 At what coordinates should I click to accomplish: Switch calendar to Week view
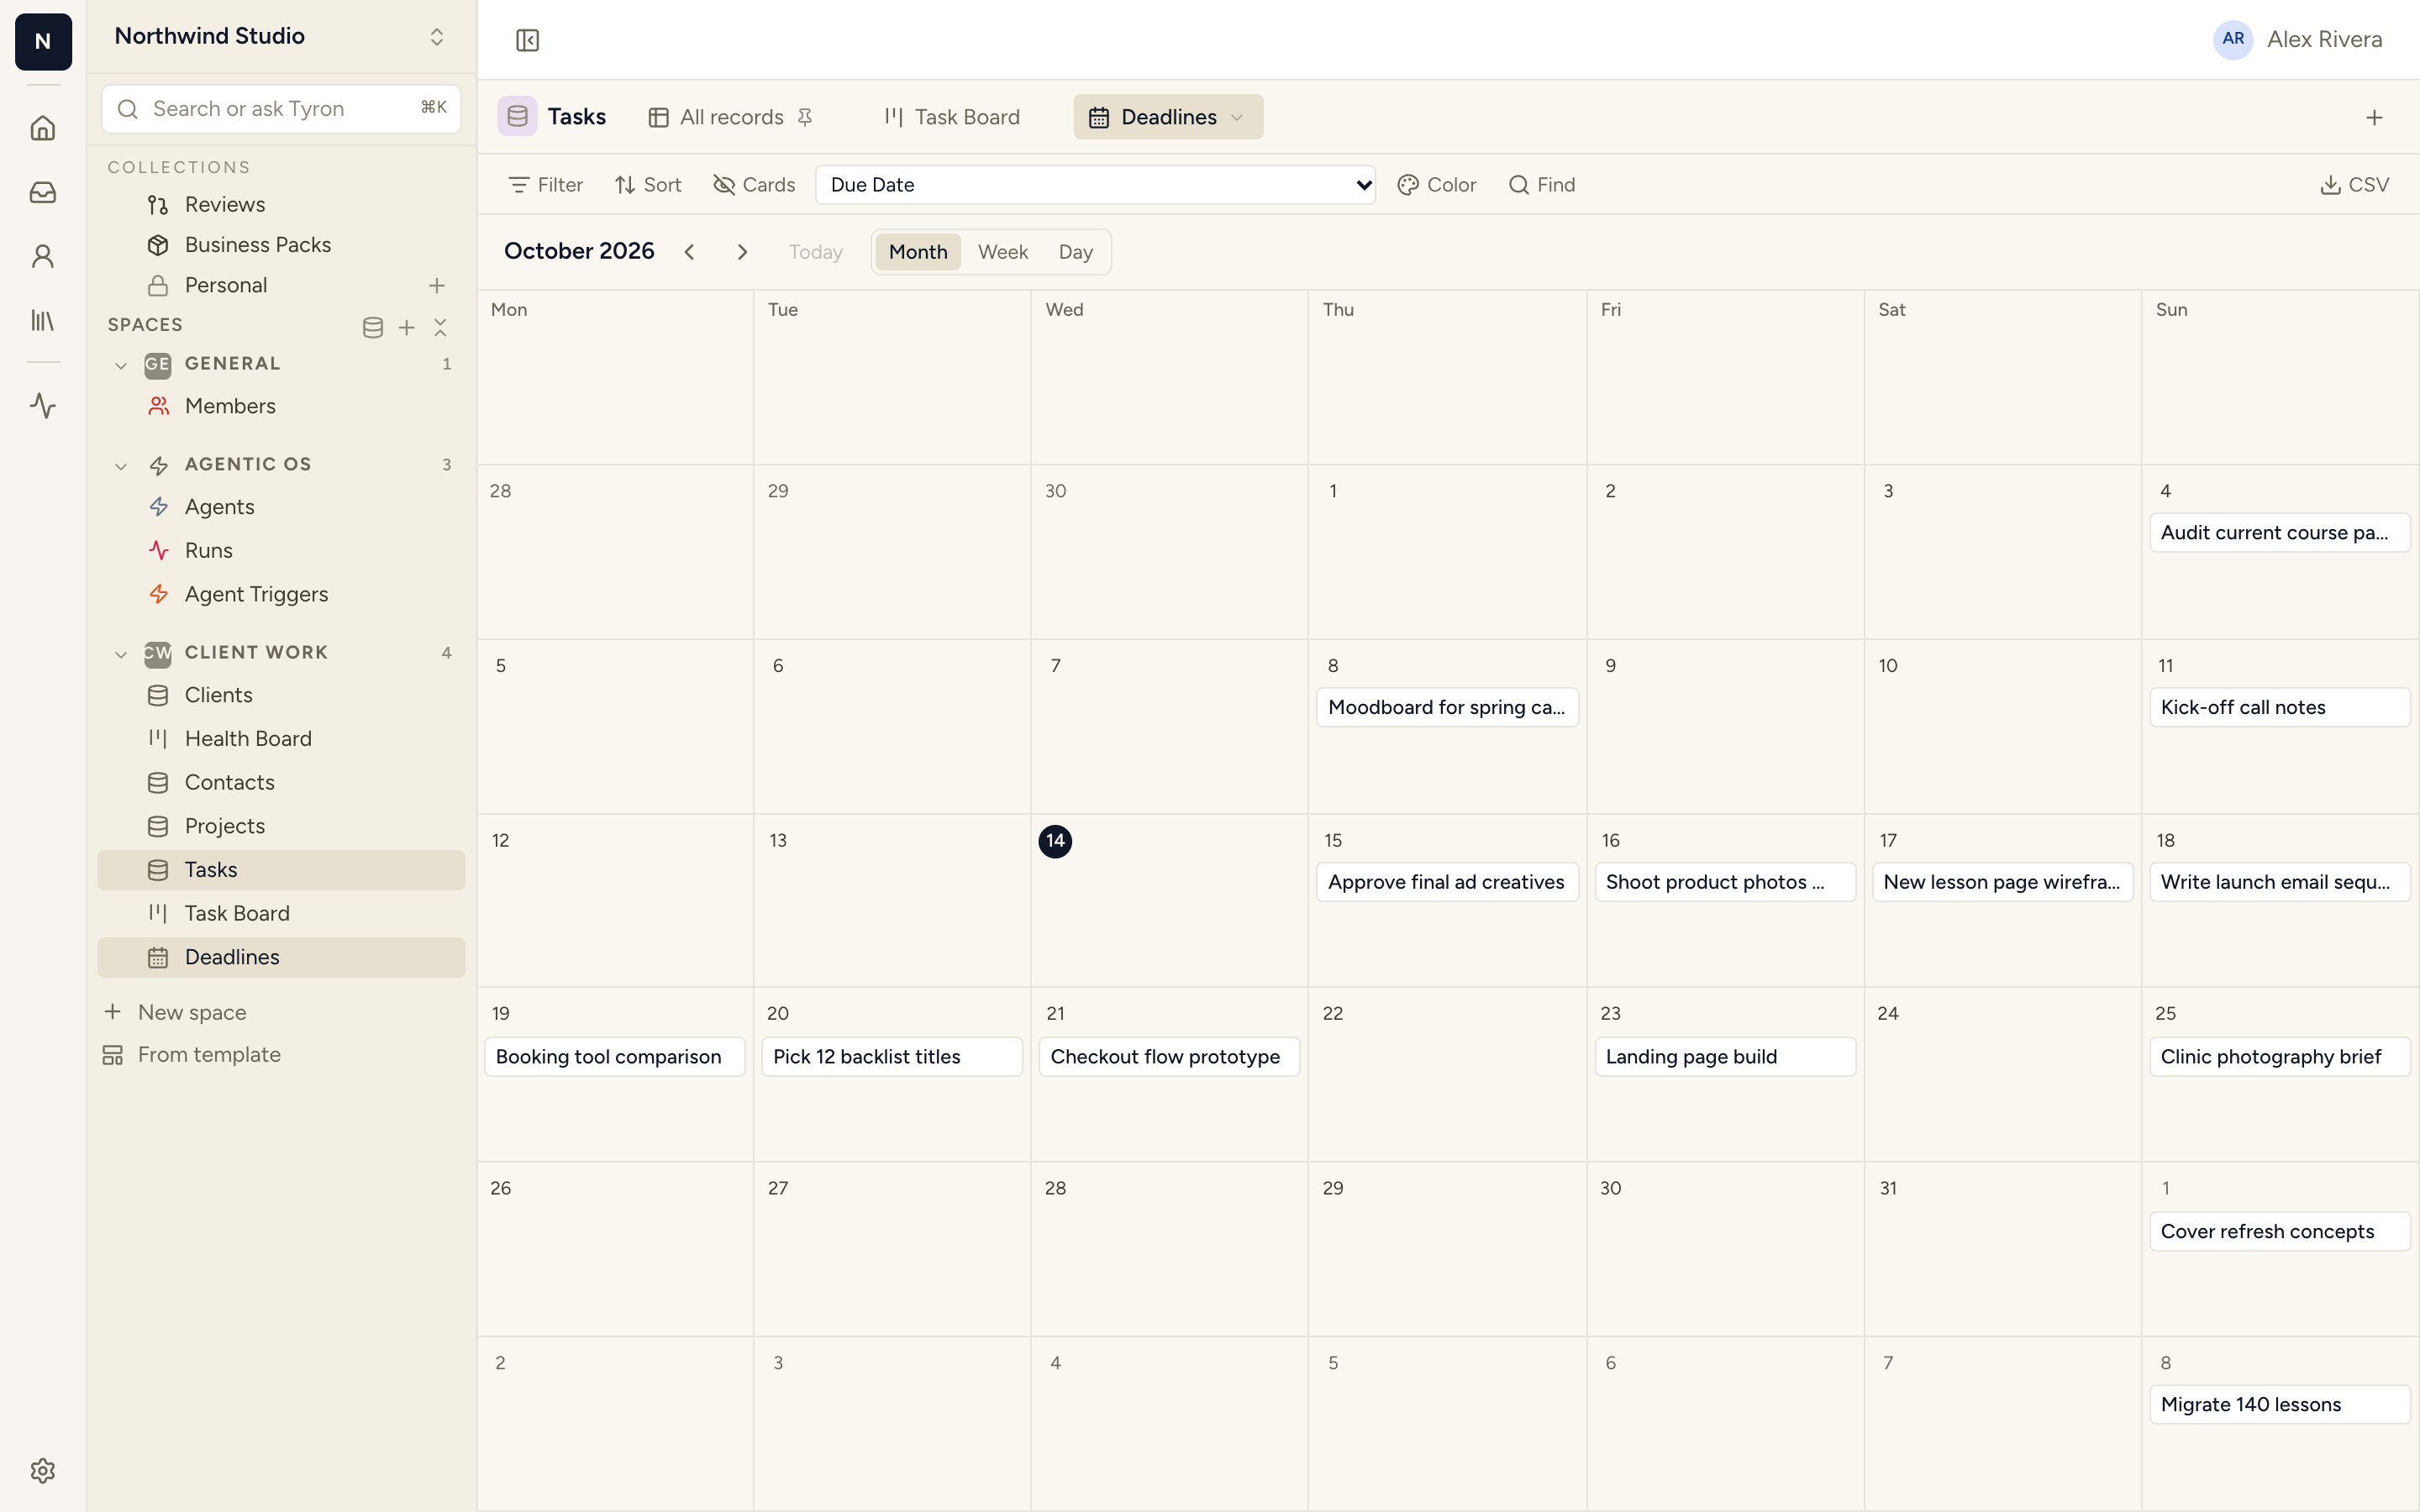click(x=1003, y=252)
